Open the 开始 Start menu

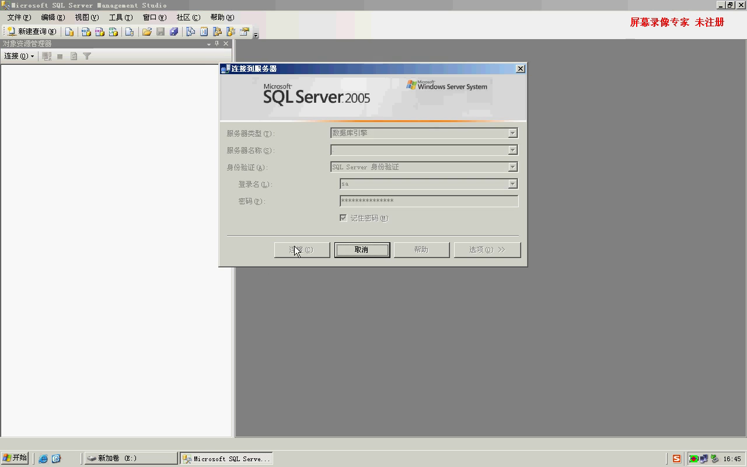(15, 458)
